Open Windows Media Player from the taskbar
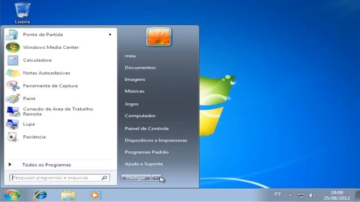 (x=95, y=195)
